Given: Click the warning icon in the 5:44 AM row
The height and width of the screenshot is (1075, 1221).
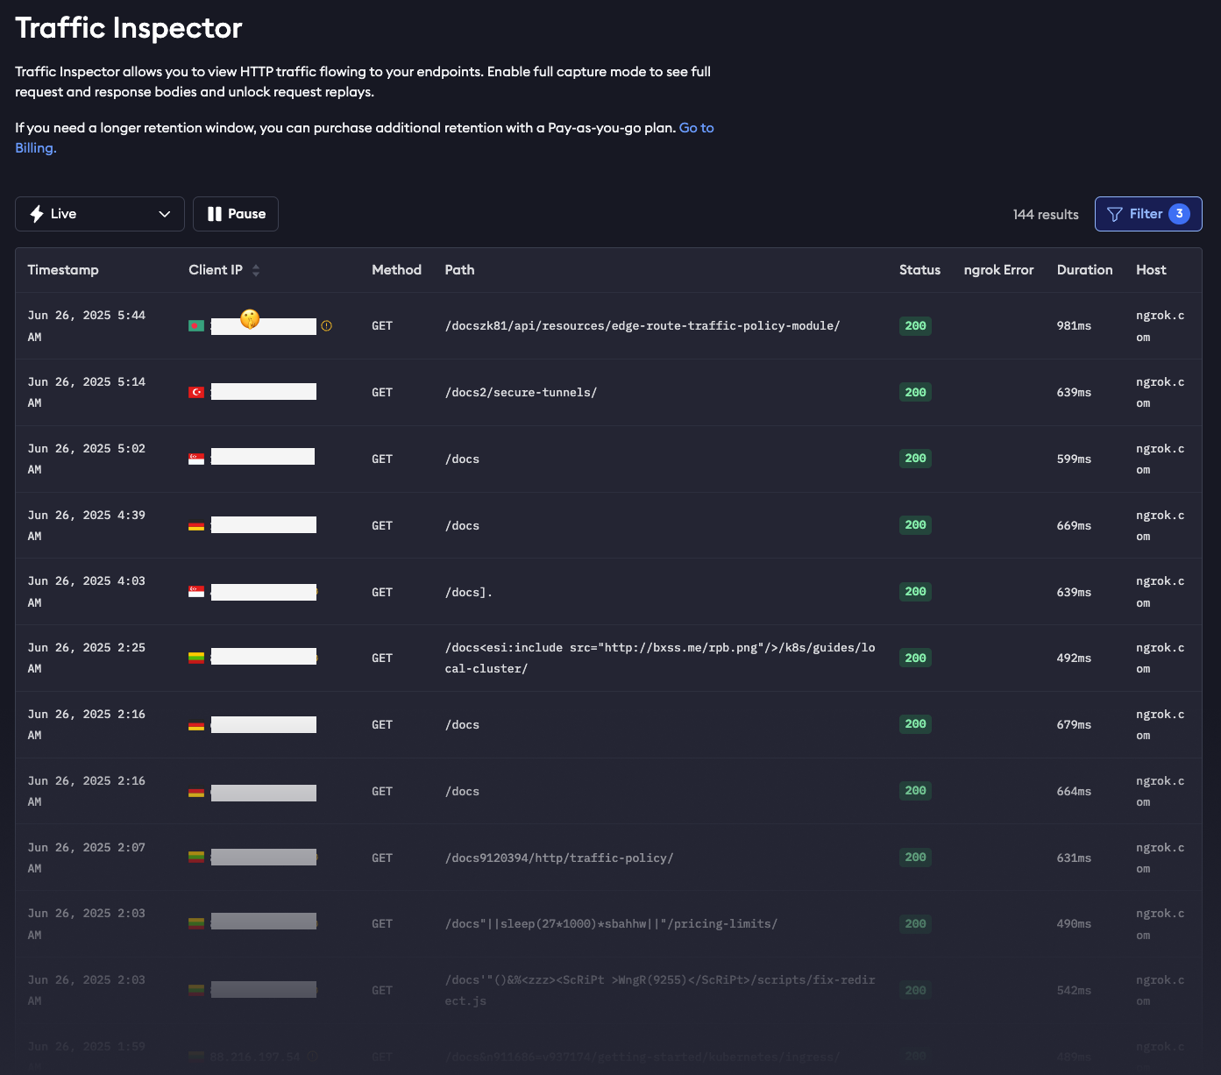Looking at the screenshot, I should click(326, 326).
